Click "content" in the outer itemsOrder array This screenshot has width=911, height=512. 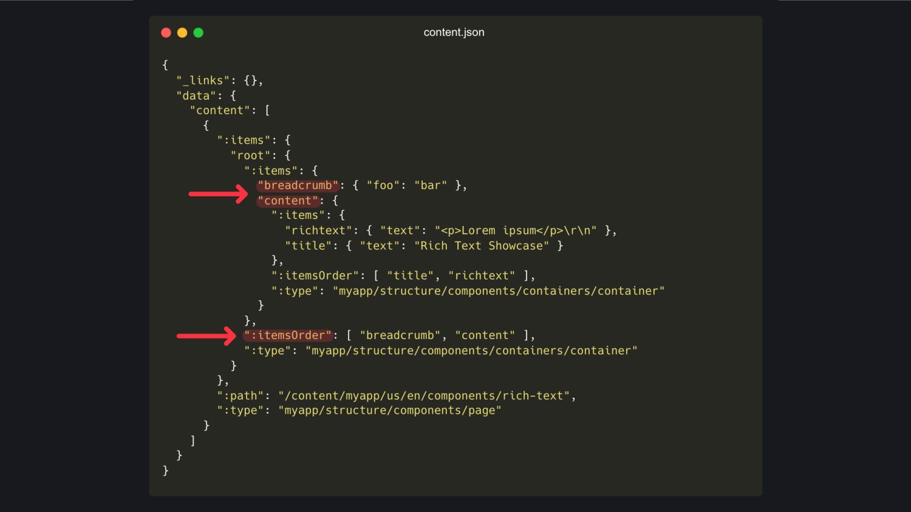tap(485, 335)
